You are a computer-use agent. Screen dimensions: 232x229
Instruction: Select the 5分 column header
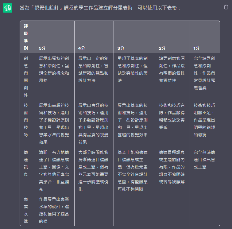(55, 37)
